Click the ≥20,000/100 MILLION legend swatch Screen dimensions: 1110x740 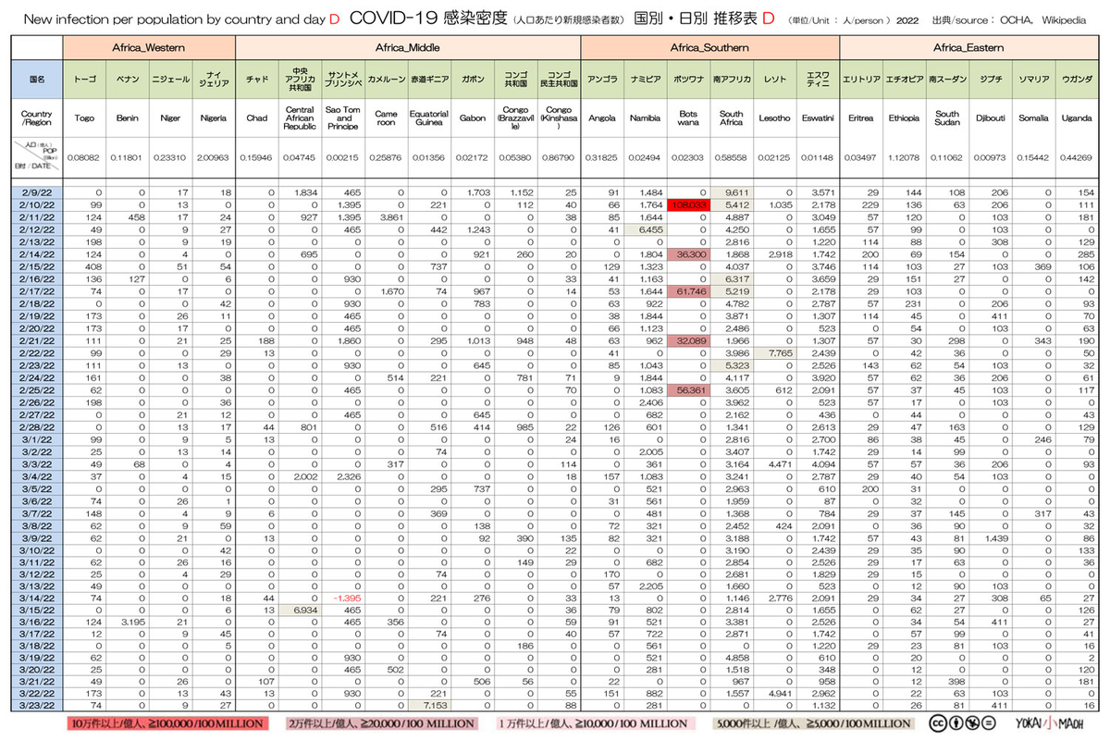(381, 722)
